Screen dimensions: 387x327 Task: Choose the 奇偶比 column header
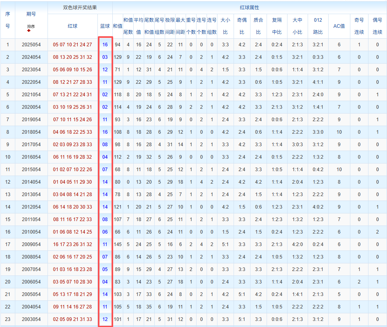pyautogui.click(x=242, y=26)
